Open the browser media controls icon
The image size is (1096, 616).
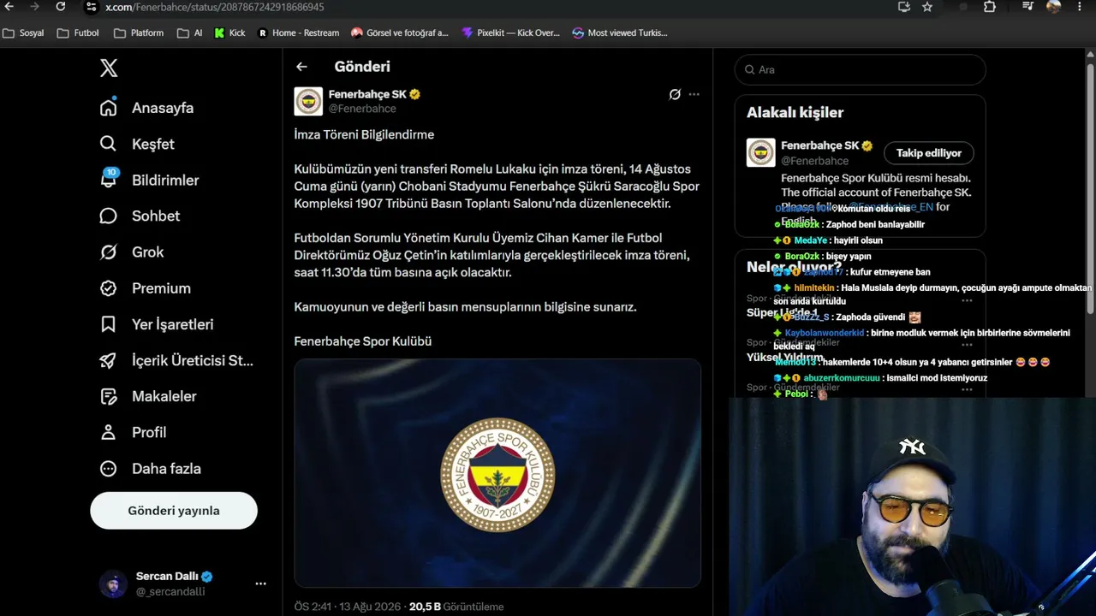coord(1028,7)
